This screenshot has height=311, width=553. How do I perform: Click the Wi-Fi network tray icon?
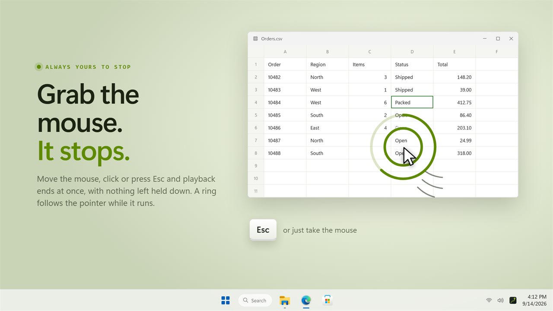tap(489, 300)
